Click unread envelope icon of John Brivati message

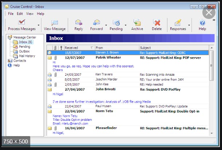(50, 90)
